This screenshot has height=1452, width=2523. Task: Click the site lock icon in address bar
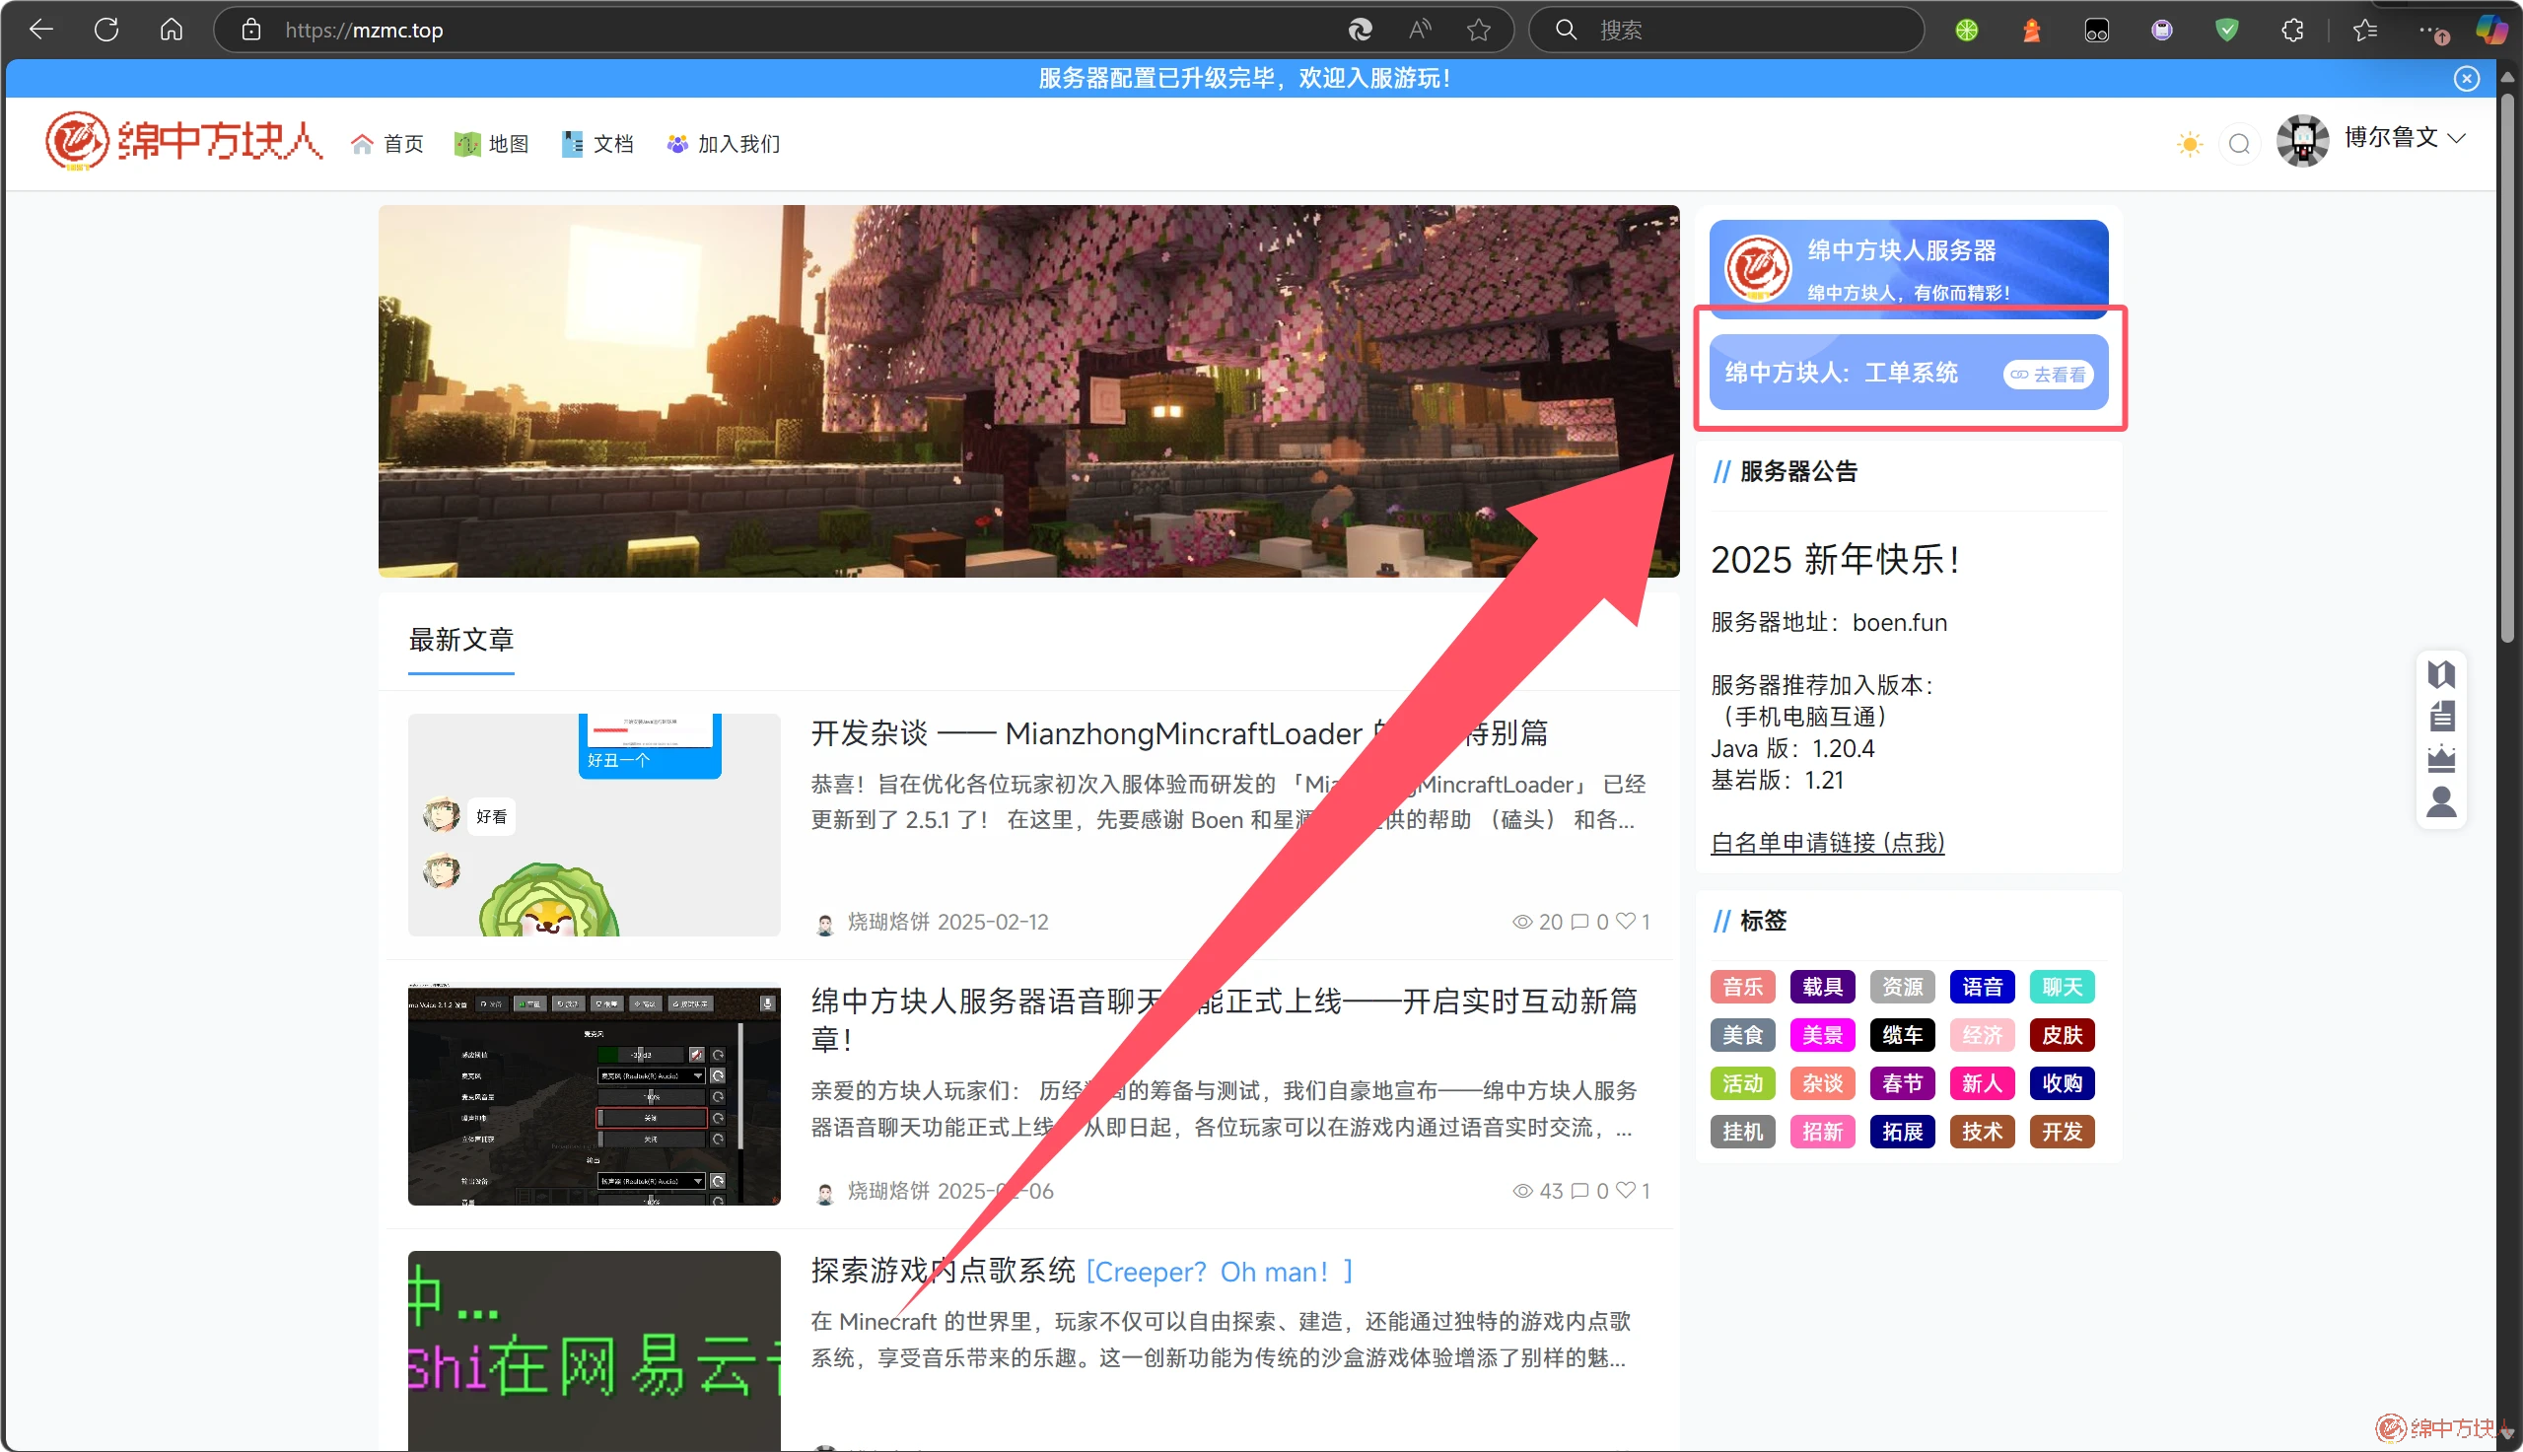click(251, 30)
